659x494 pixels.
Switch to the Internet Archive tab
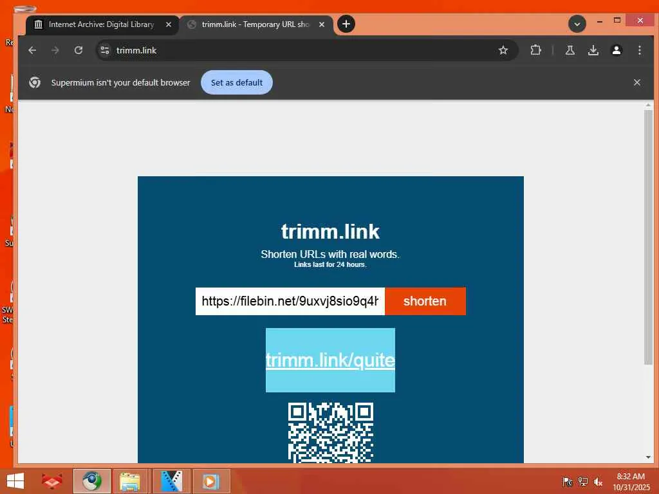[101, 24]
